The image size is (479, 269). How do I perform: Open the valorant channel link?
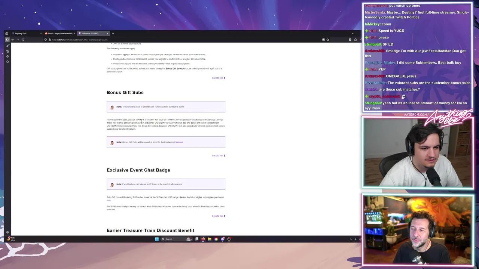pos(179,142)
